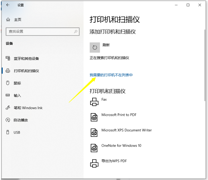208x180 pixels.
Task: Open 打印机和扫描仪 sidebar item
Action: (26, 71)
